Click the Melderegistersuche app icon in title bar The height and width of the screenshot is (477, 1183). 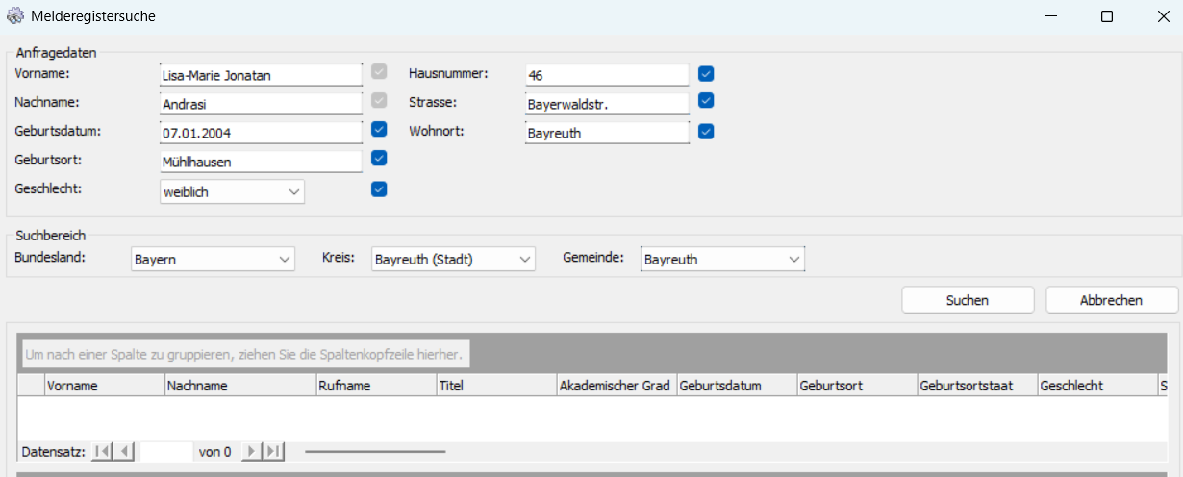click(x=15, y=16)
